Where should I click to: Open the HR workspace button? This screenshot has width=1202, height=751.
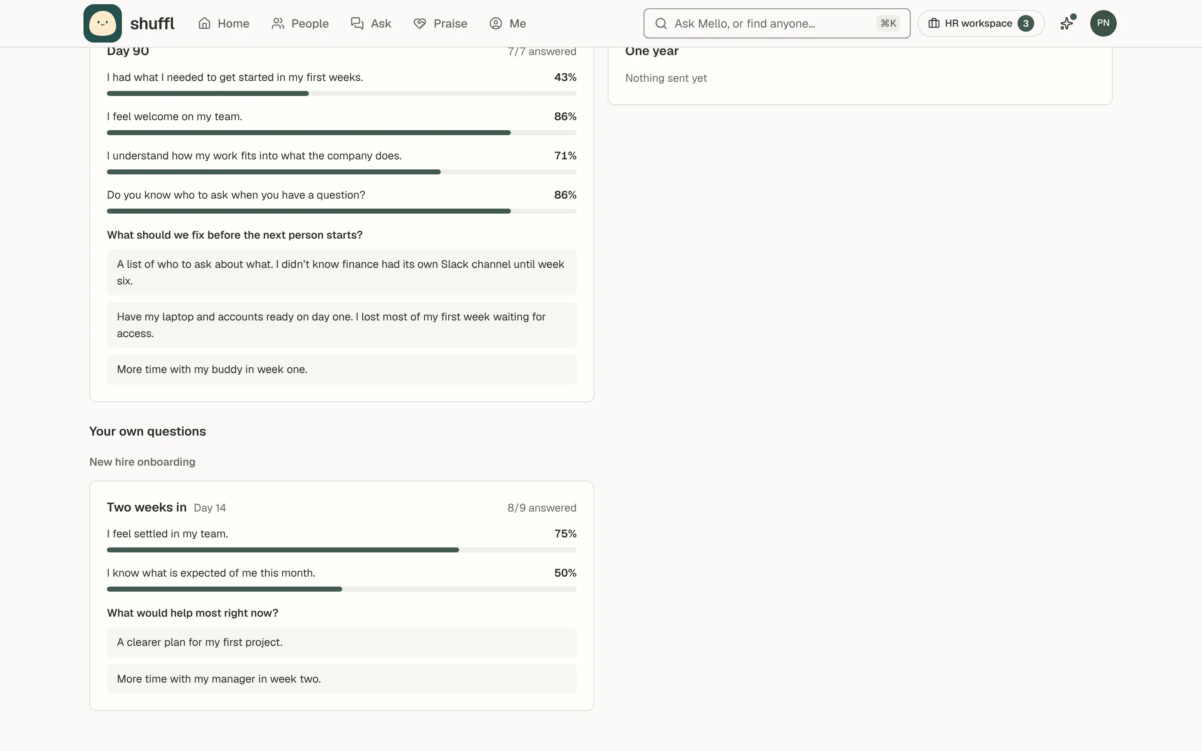[980, 23]
